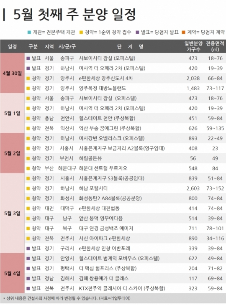Click '시흥은계지구 S3블록(공공임대)' complex name

pos(111,178)
